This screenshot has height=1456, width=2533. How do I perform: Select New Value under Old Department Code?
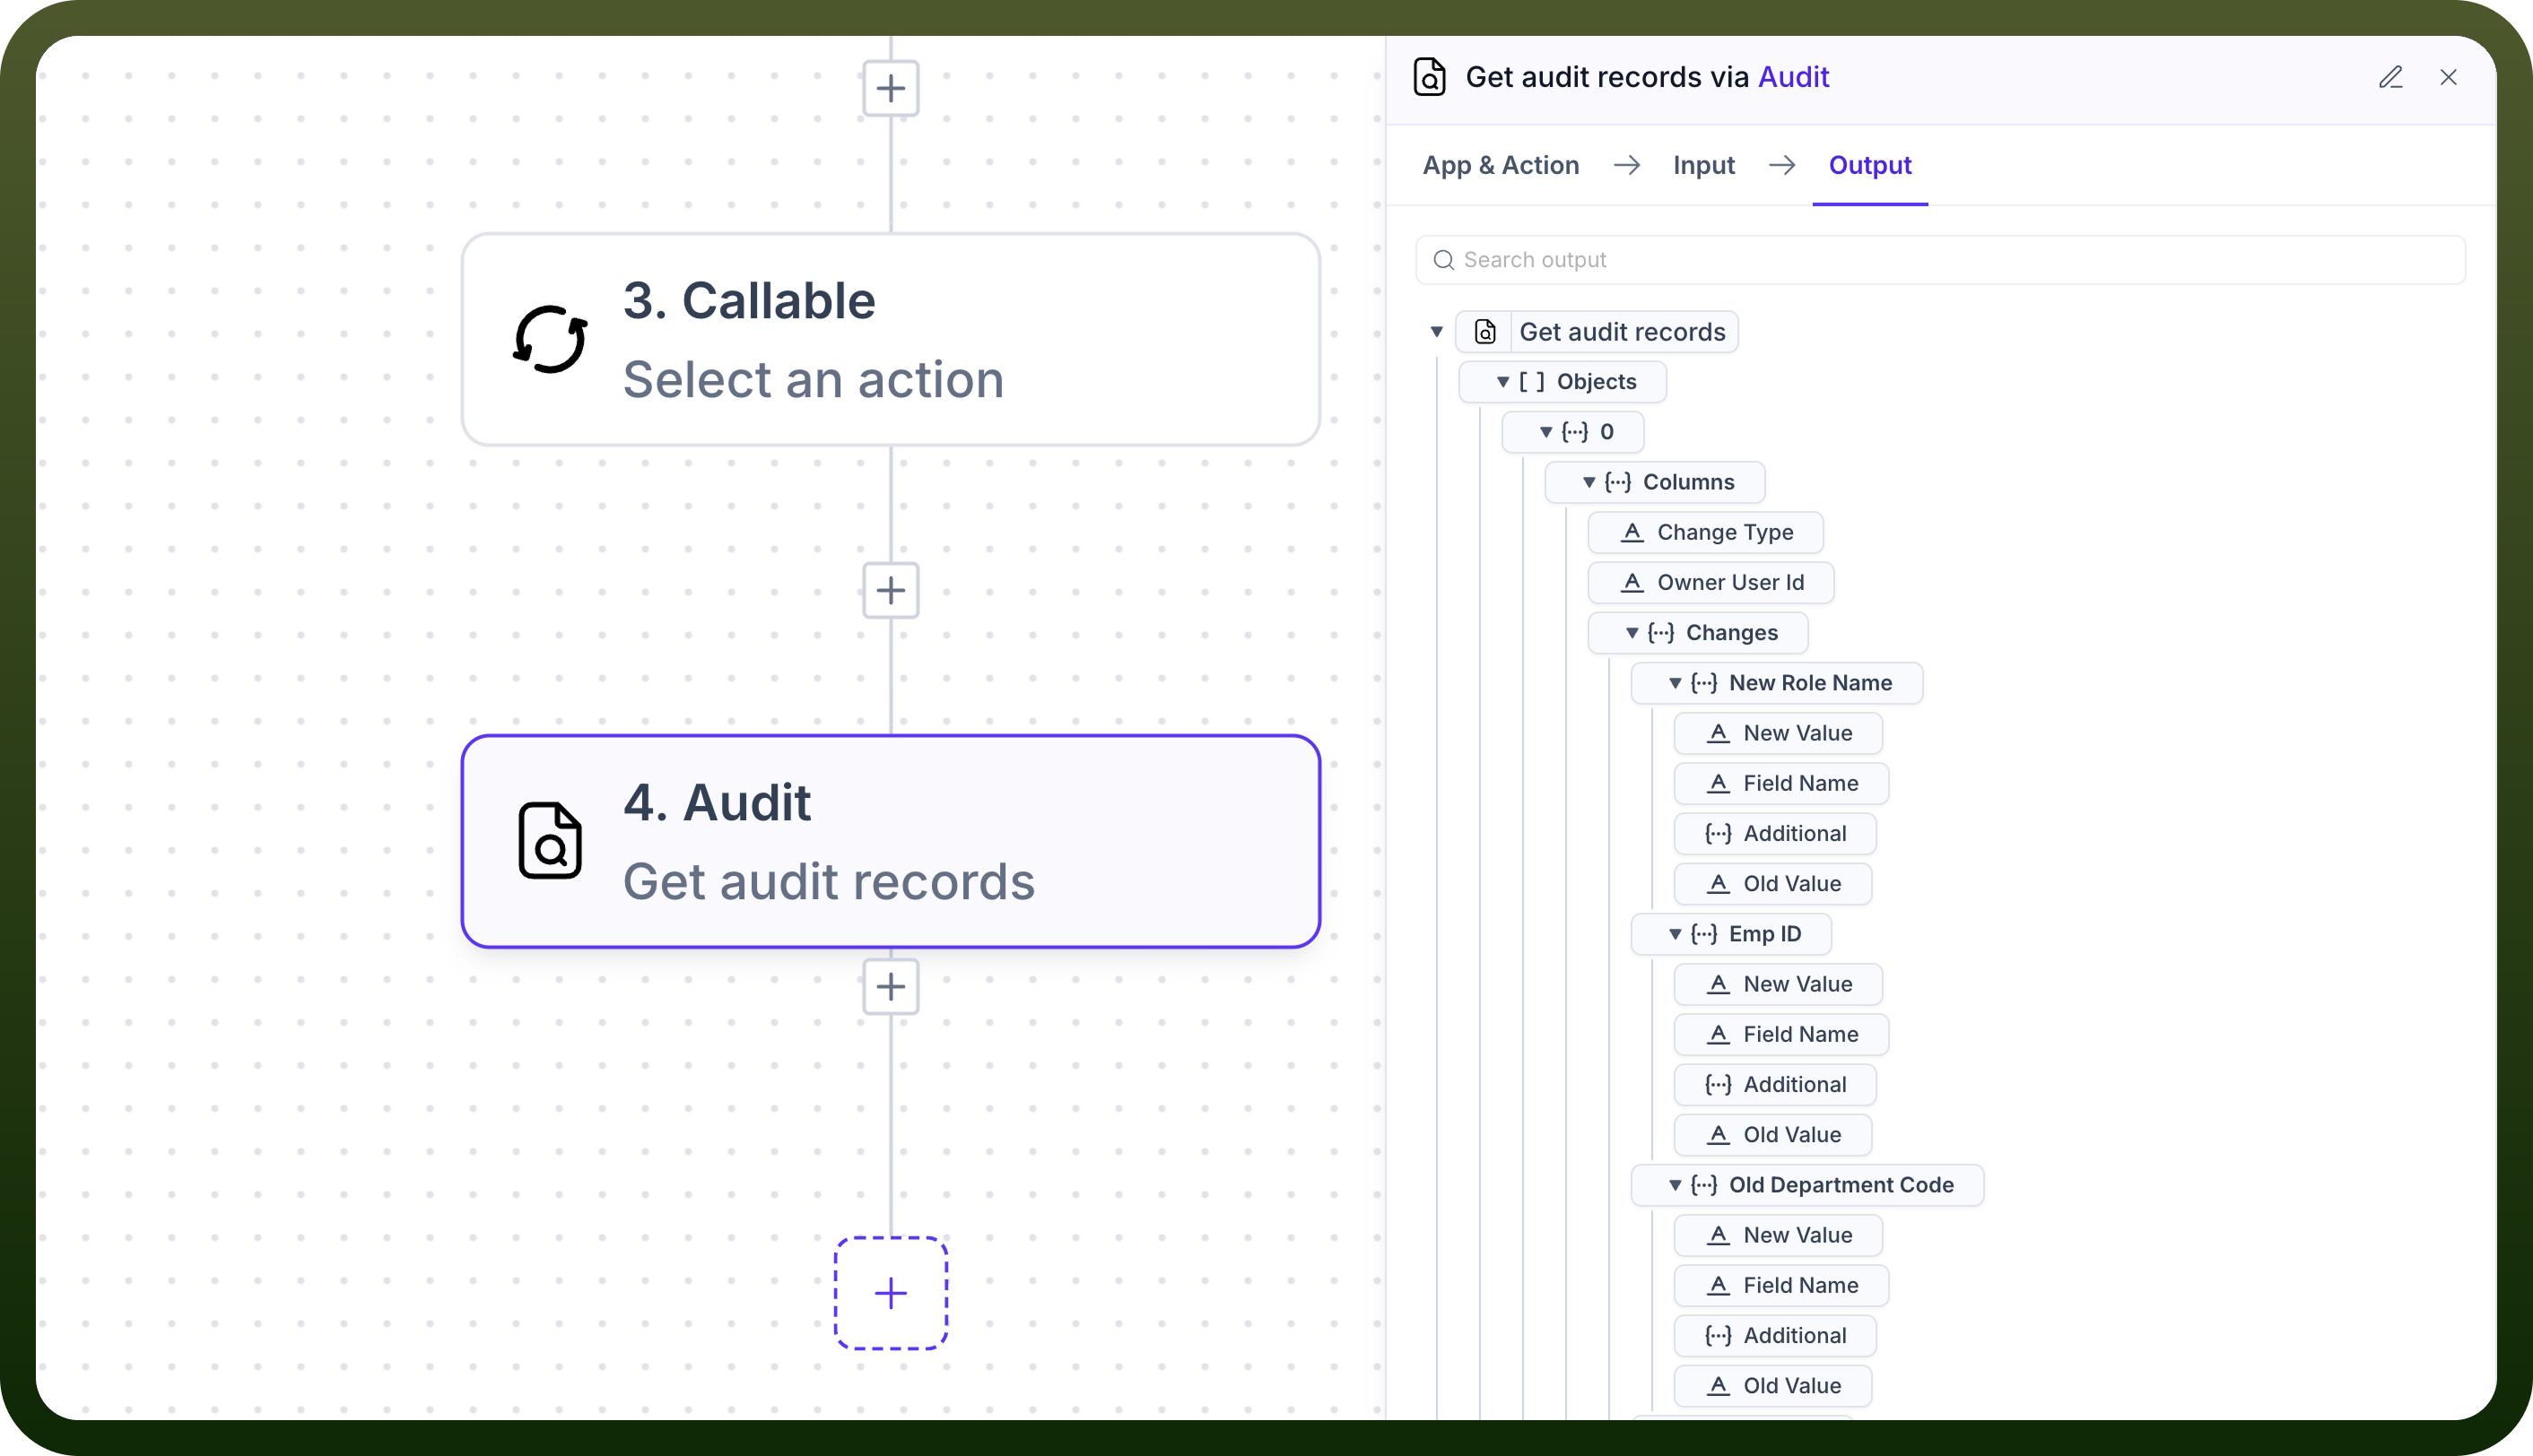1778,1235
